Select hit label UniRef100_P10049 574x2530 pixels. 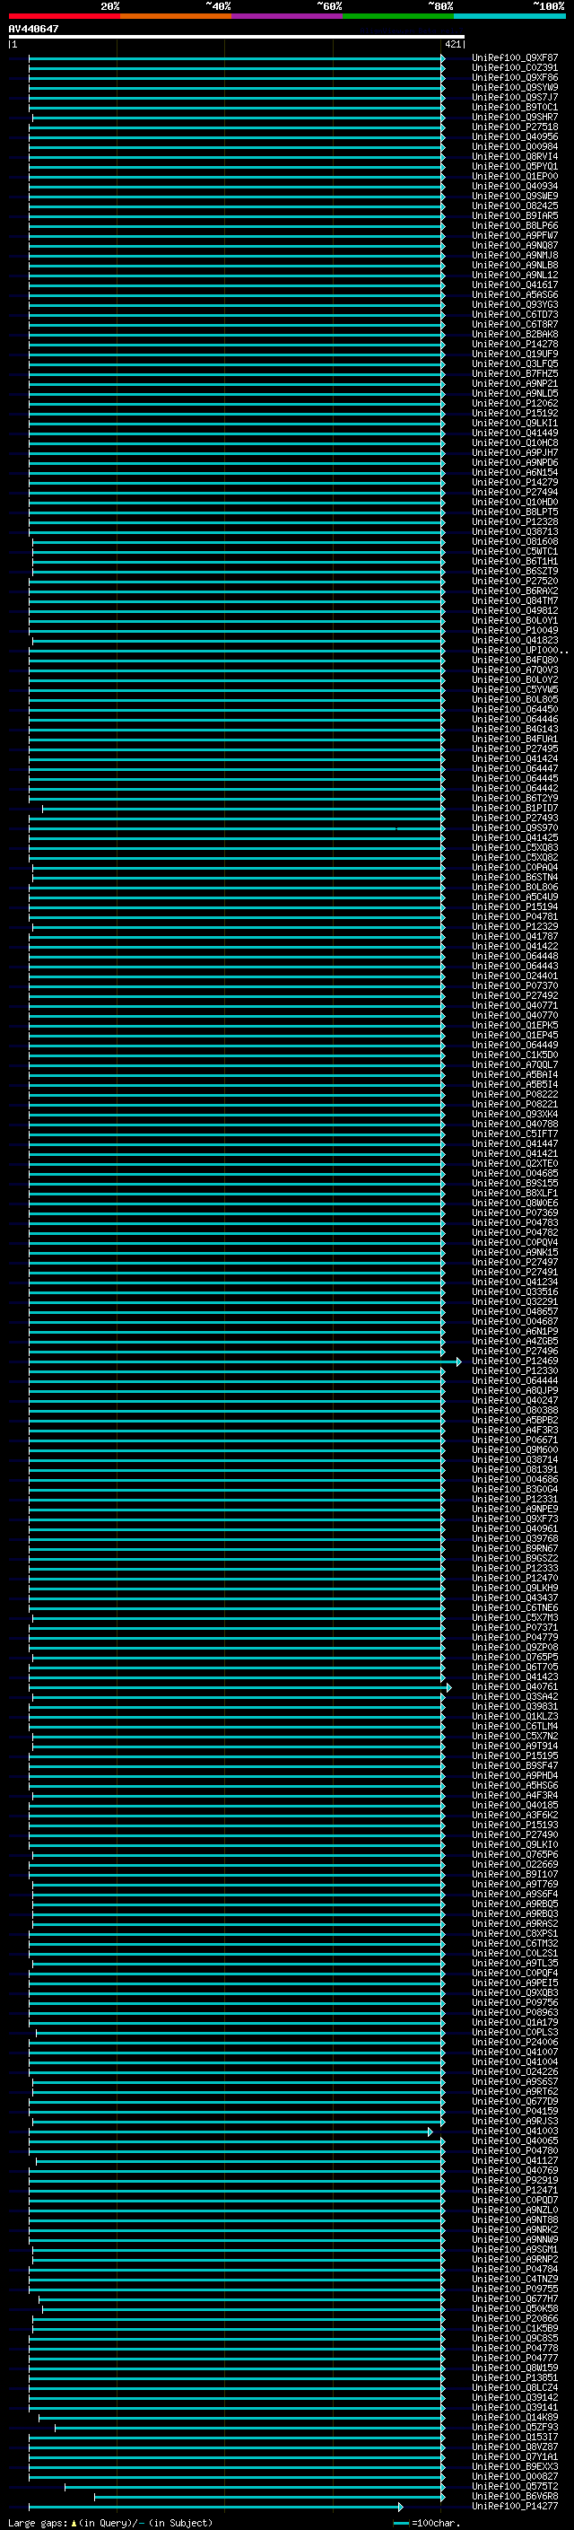click(514, 631)
